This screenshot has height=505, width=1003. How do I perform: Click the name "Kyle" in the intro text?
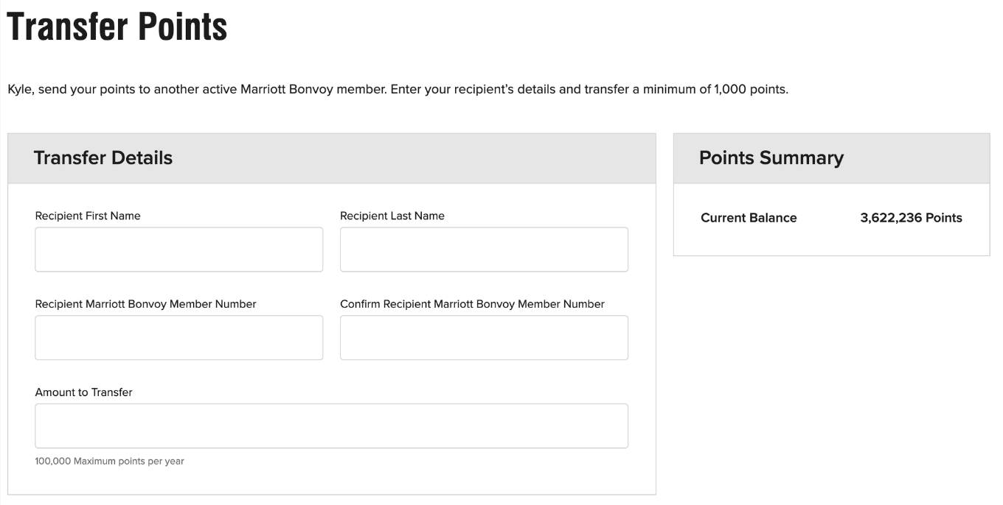19,91
